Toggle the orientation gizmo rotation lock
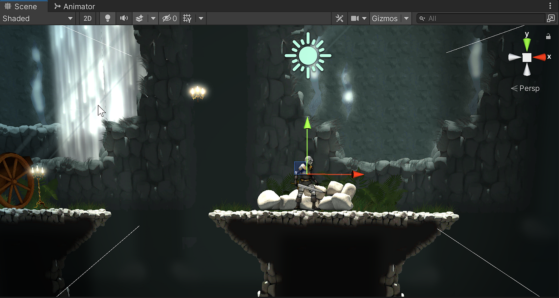The height and width of the screenshot is (298, 559). pos(548,36)
